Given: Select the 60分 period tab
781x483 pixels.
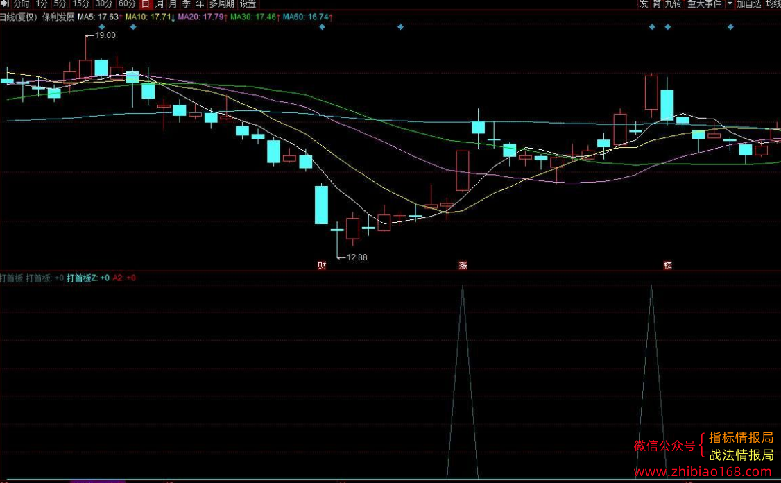Looking at the screenshot, I should [x=127, y=4].
